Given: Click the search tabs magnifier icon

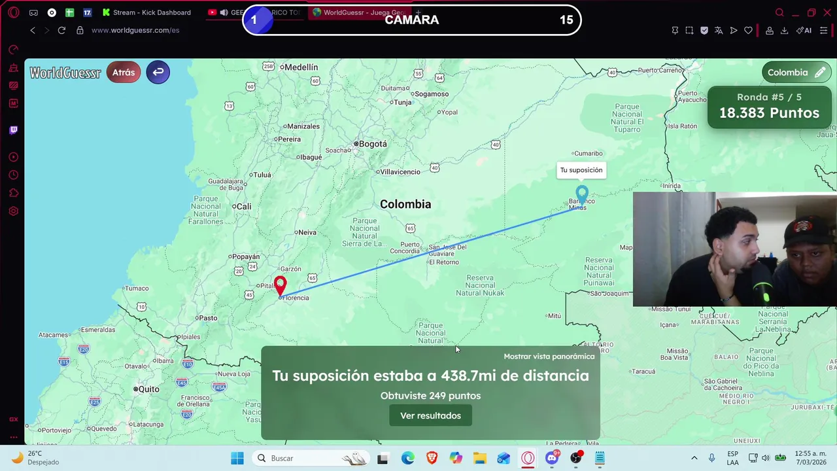Looking at the screenshot, I should pyautogui.click(x=779, y=12).
